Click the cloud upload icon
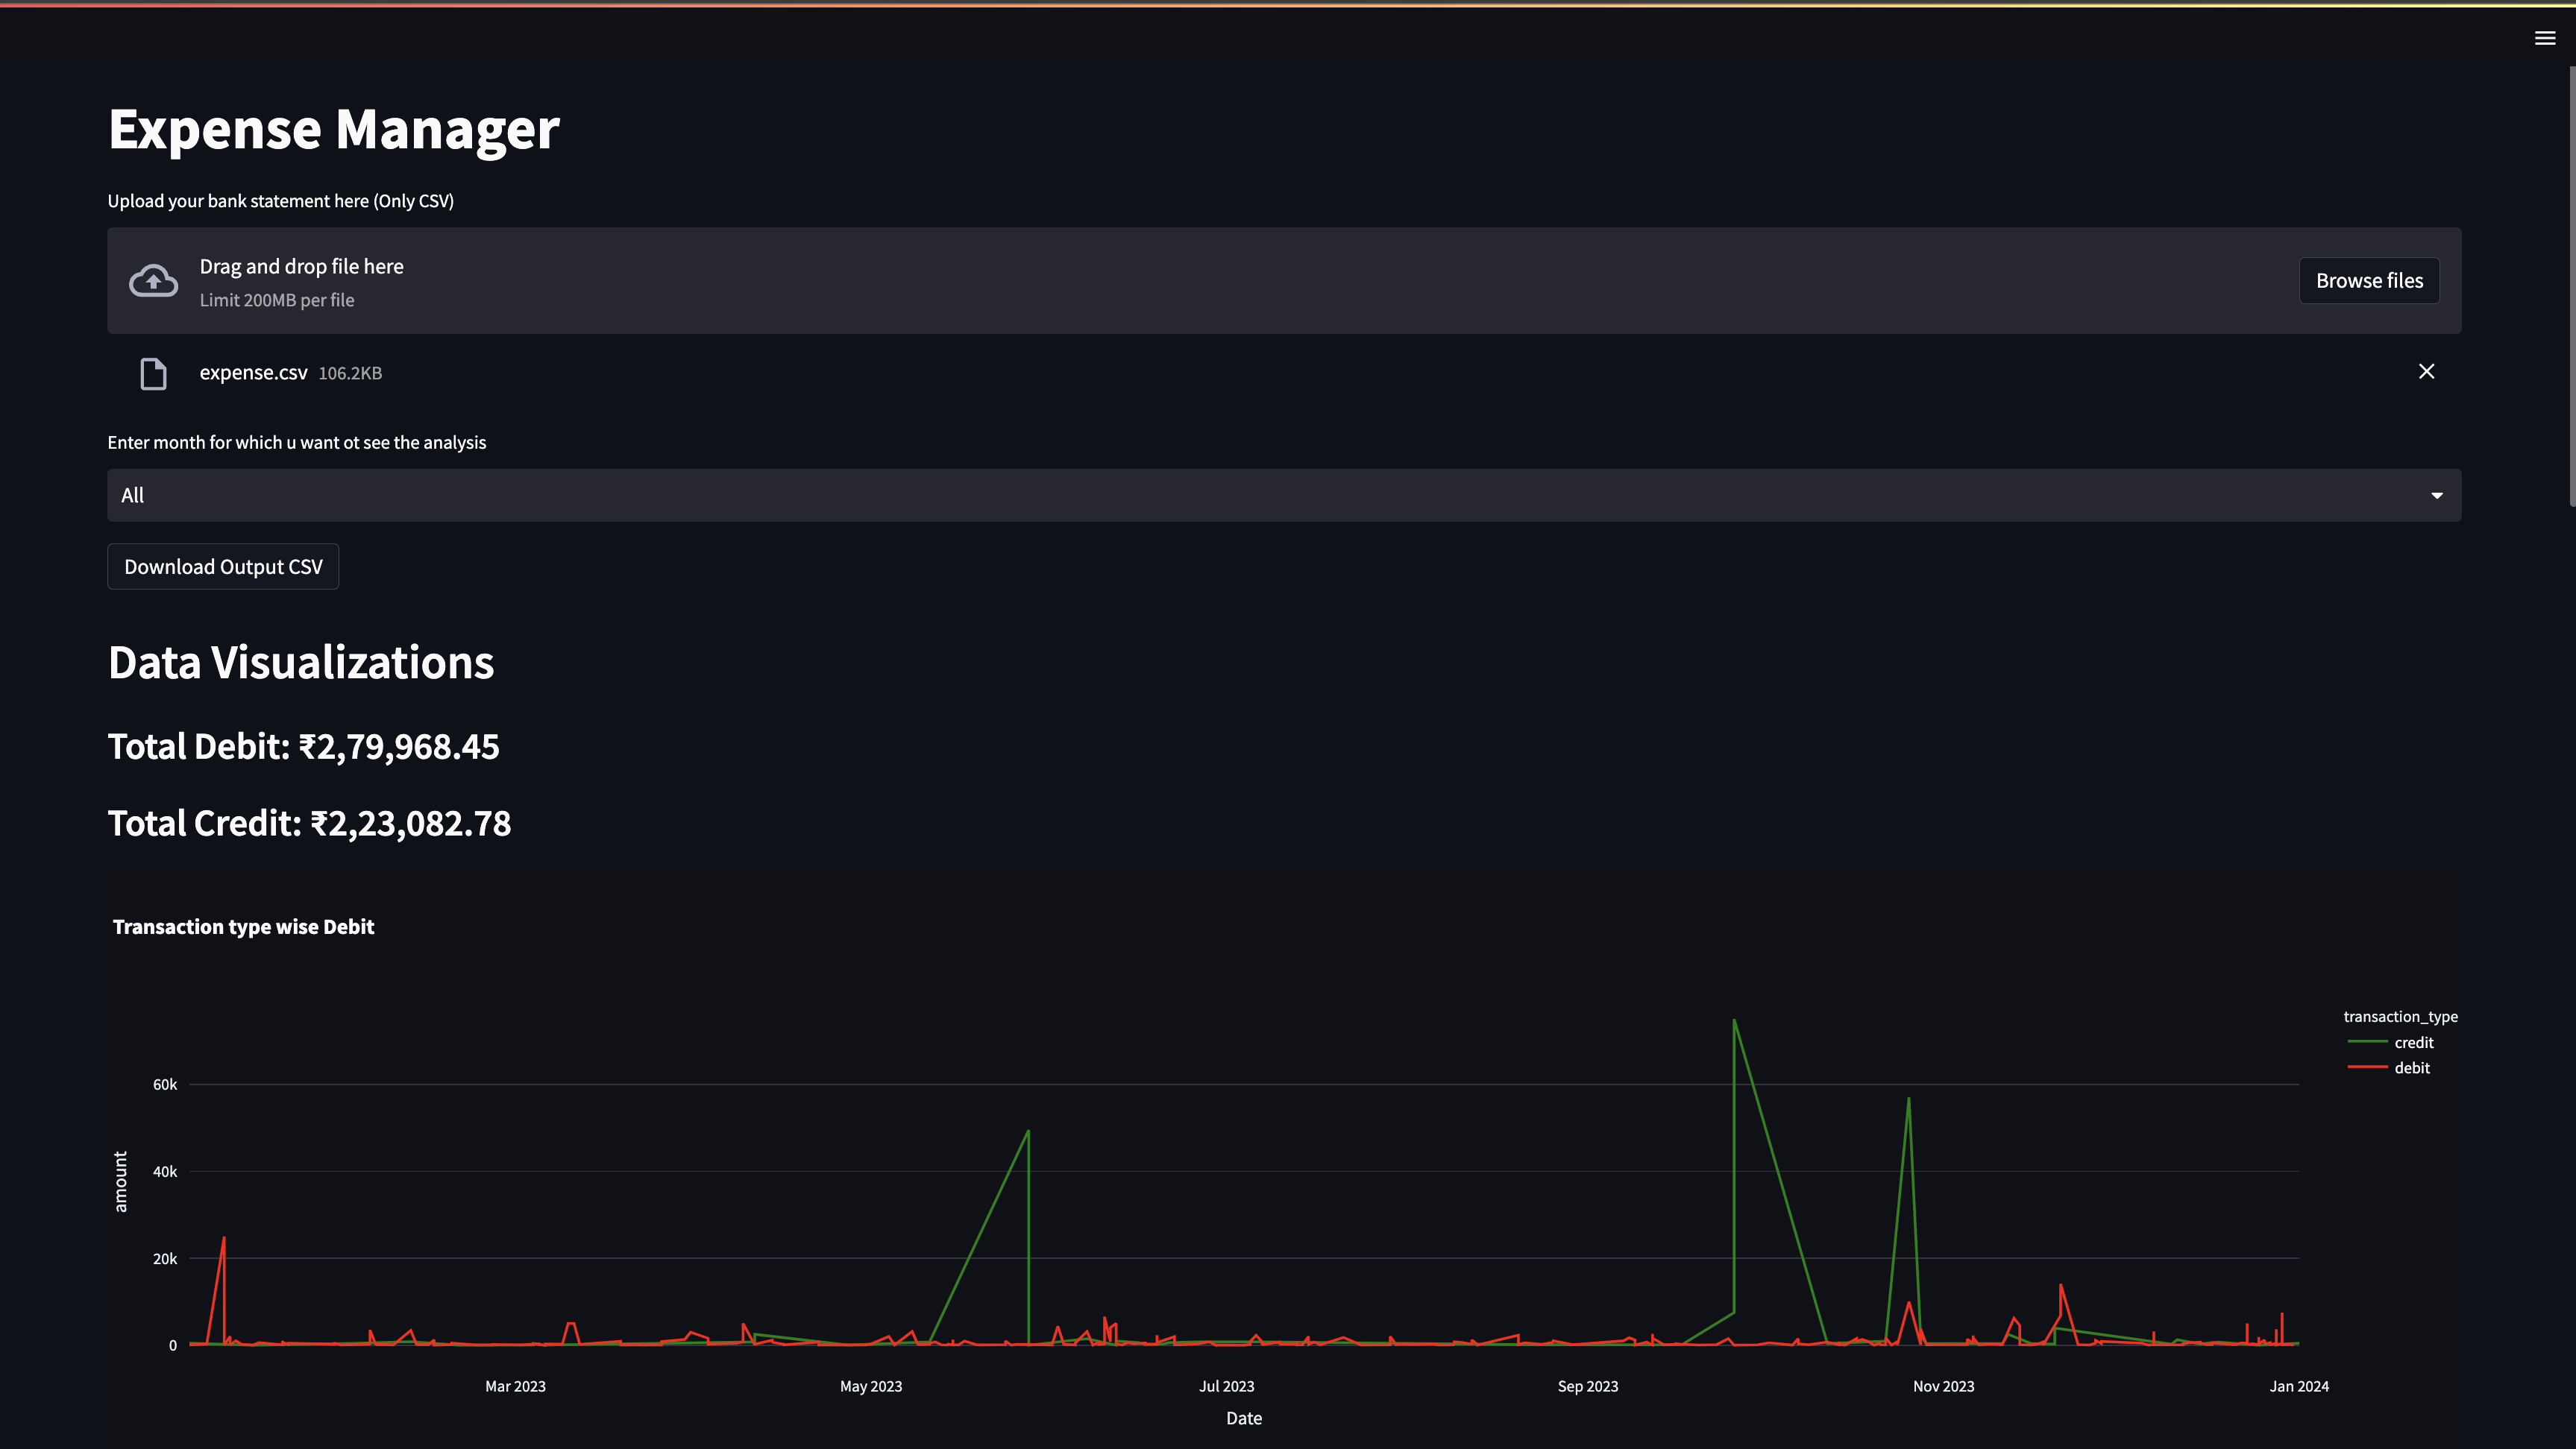The height and width of the screenshot is (1449, 2576). point(153,281)
